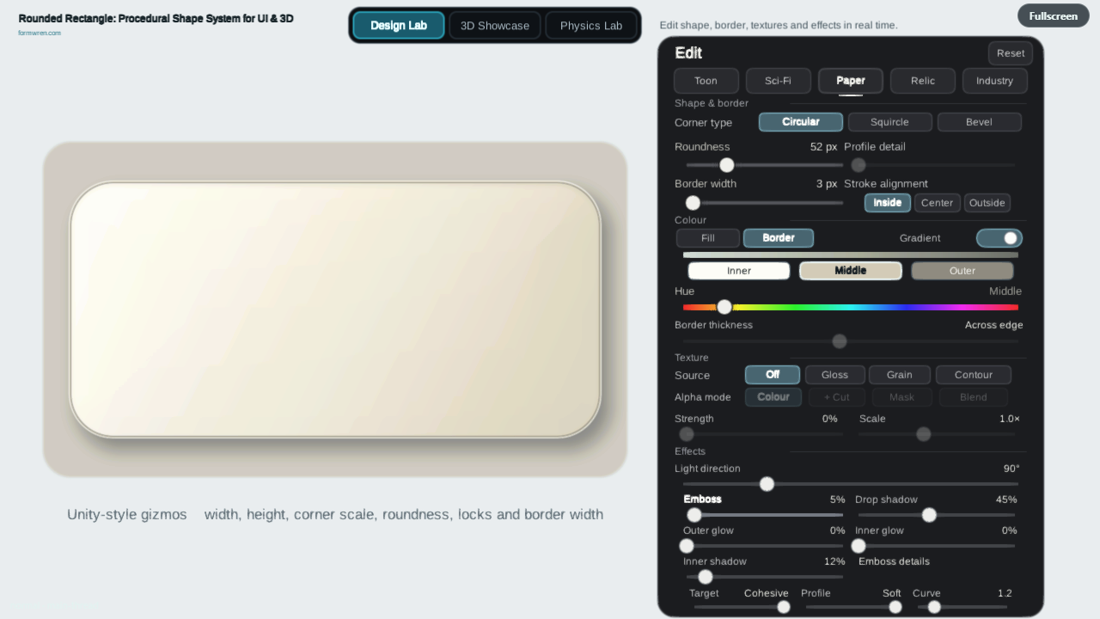Select Circular corner type

click(800, 122)
